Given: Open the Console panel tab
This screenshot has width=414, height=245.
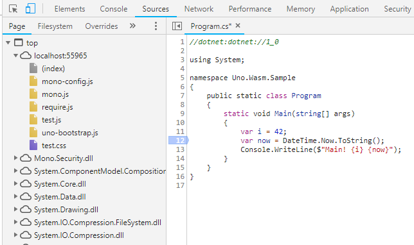Looking at the screenshot, I should click(114, 9).
